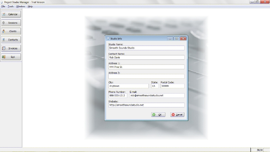
Task: Click the Studio Info dialog title icon
Action: click(108, 39)
